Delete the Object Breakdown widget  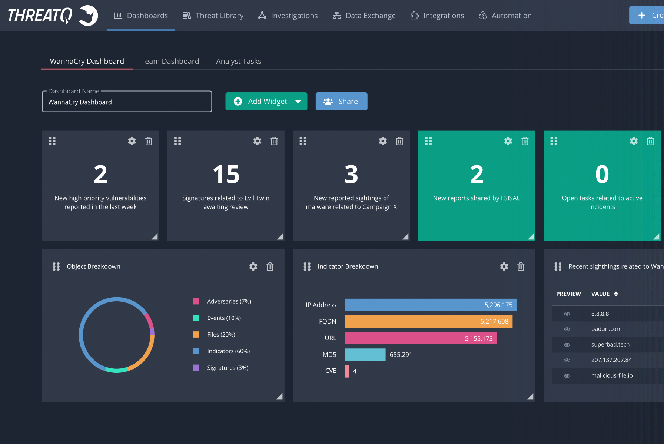pyautogui.click(x=270, y=266)
